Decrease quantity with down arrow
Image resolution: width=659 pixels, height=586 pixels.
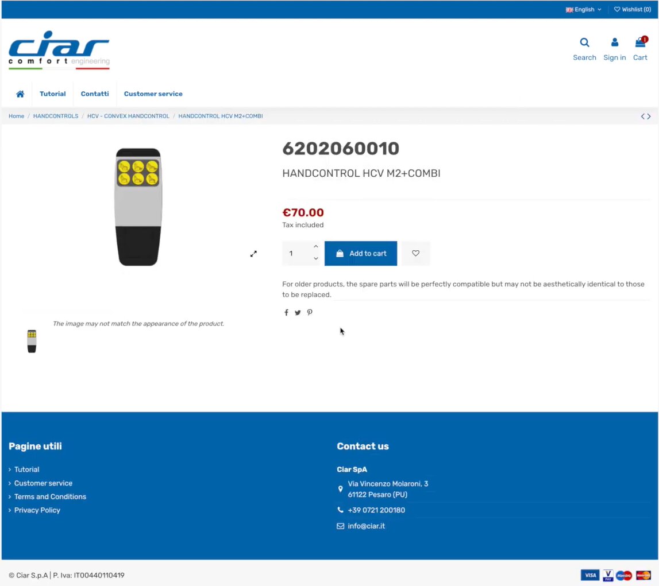click(x=316, y=259)
